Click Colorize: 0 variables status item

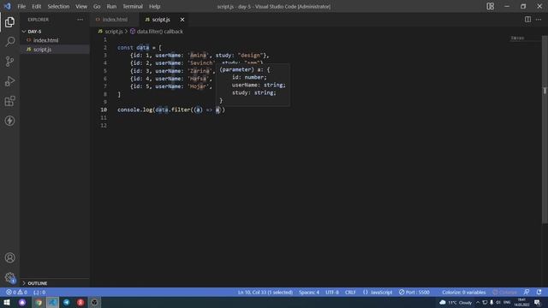tap(464, 293)
